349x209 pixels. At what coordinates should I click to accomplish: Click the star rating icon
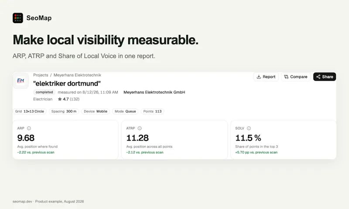click(x=60, y=99)
